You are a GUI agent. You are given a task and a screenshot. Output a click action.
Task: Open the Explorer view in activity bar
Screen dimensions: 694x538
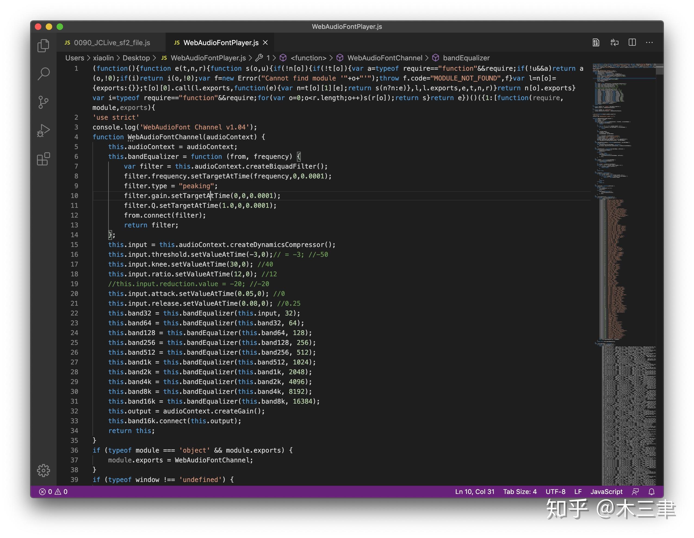pyautogui.click(x=43, y=45)
